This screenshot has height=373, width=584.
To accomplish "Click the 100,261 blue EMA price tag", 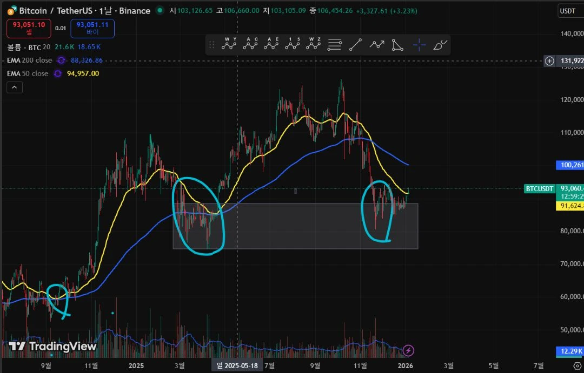I will pyautogui.click(x=570, y=165).
